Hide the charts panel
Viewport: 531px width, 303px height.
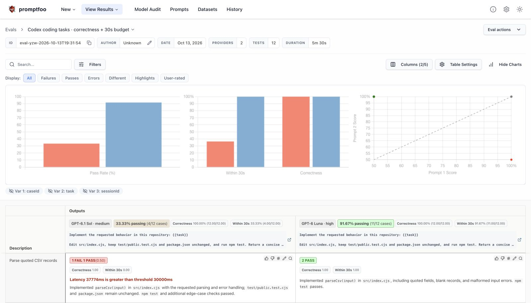[x=505, y=64]
